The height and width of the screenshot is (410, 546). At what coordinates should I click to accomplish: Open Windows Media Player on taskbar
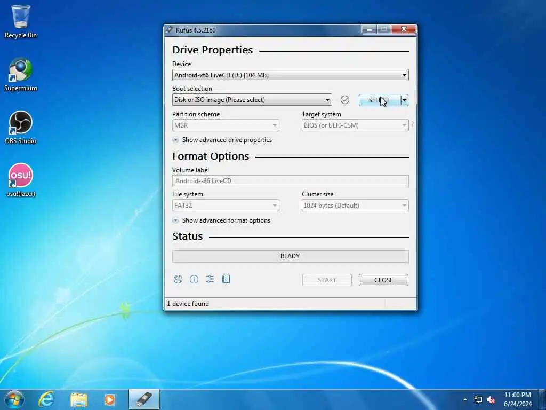click(110, 399)
